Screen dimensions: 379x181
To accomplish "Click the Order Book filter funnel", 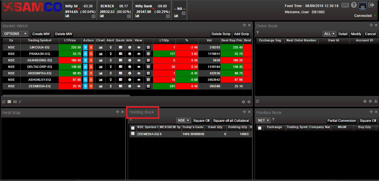I will click(258, 33).
